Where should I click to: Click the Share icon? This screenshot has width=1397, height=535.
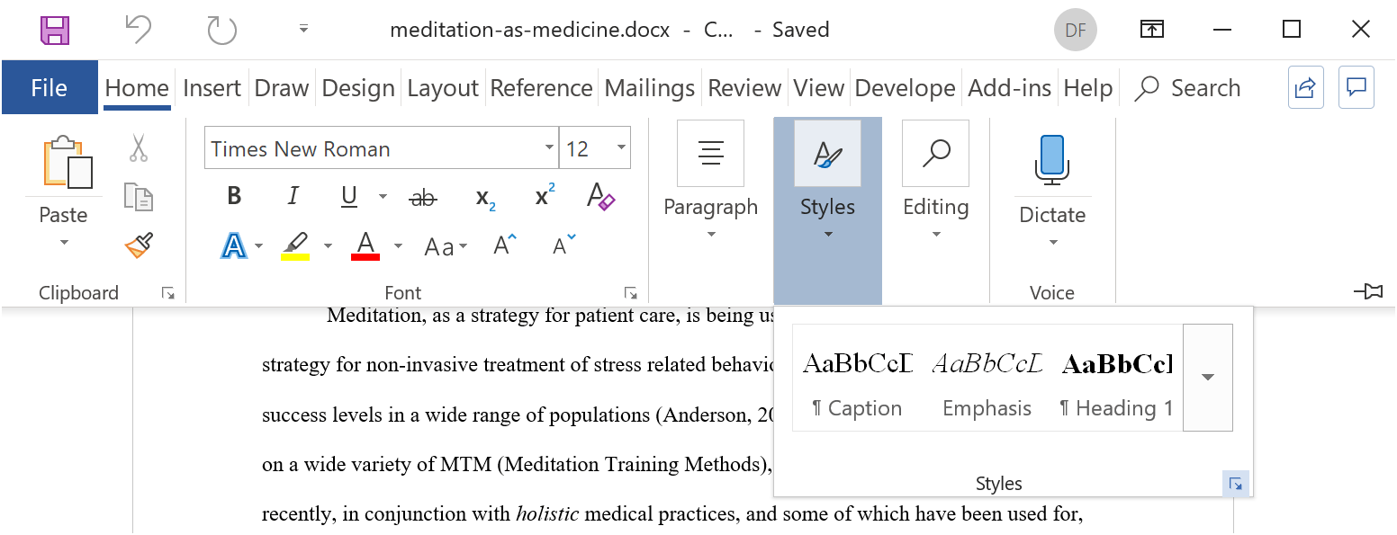tap(1305, 87)
